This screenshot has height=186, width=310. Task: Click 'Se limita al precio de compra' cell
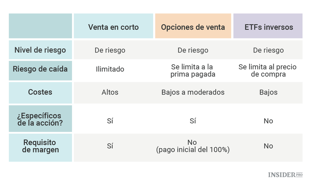[268, 71]
